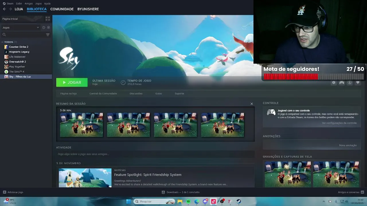Click the plus icon beside Adicionar jogo
Viewport: 367px width, 206px height.
coord(4,192)
